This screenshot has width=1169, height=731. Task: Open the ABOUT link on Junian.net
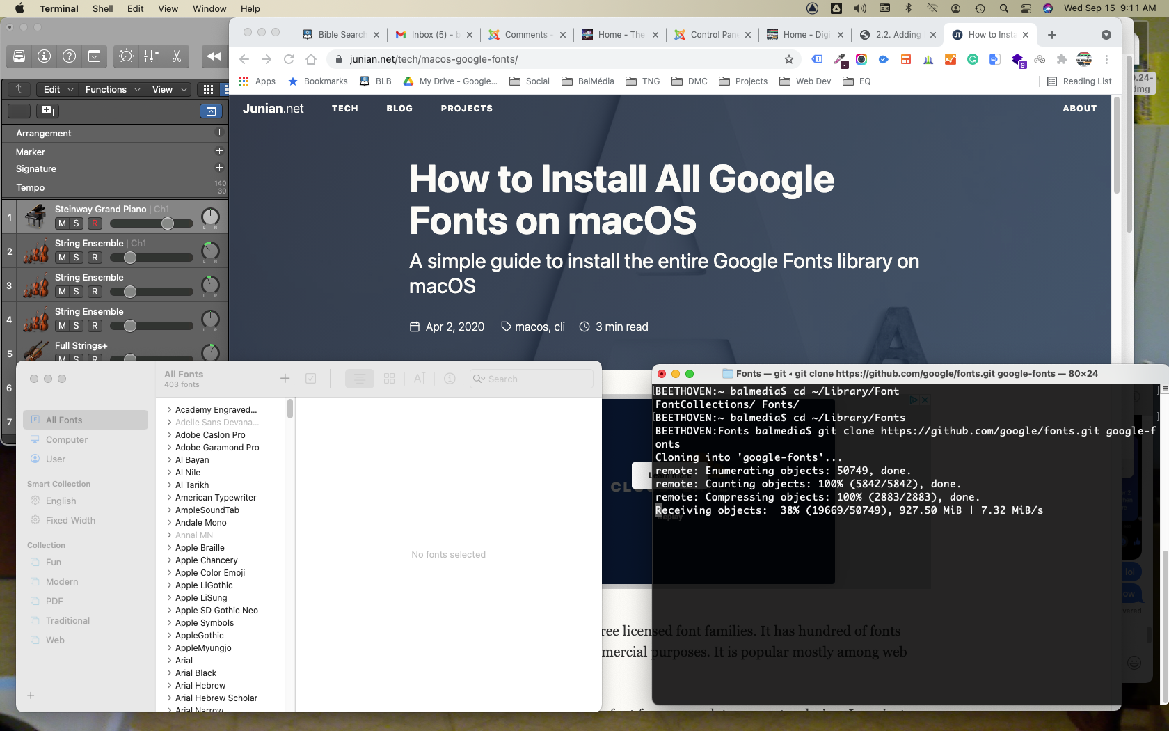click(1079, 108)
